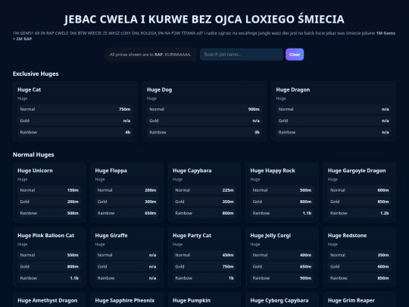Click Huge Jelly Corgi Rainbow 900m value

click(305, 278)
